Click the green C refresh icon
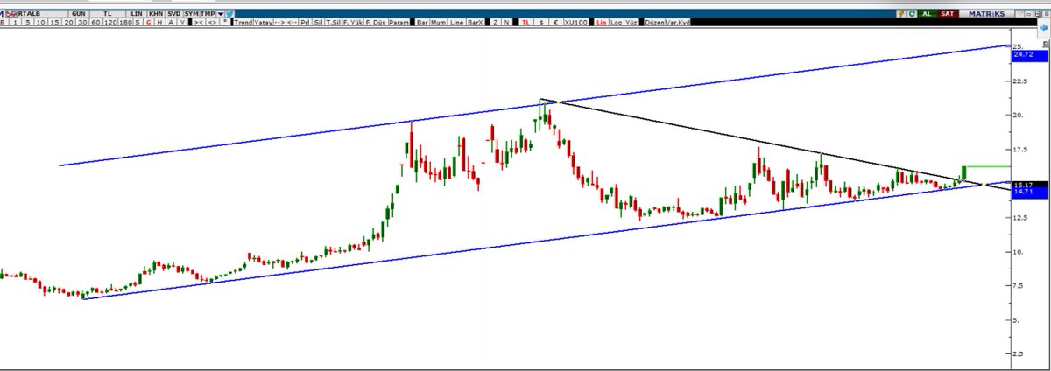The height and width of the screenshot is (371, 1051). click(912, 14)
